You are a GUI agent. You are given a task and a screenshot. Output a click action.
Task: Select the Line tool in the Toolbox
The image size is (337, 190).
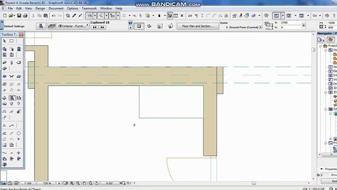click(12, 133)
